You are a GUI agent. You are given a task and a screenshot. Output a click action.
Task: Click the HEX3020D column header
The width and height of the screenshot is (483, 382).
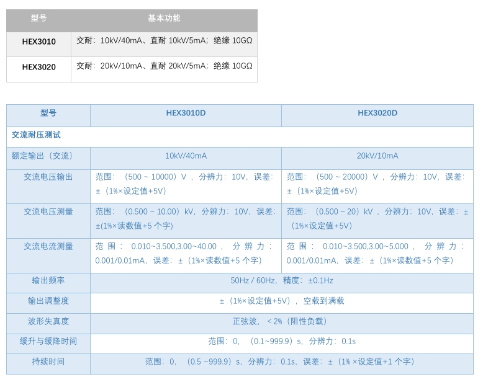[377, 113]
